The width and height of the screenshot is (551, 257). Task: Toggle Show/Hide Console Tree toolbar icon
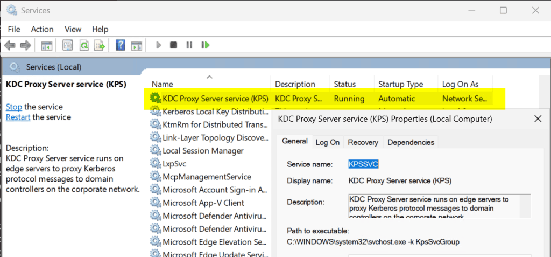47,46
